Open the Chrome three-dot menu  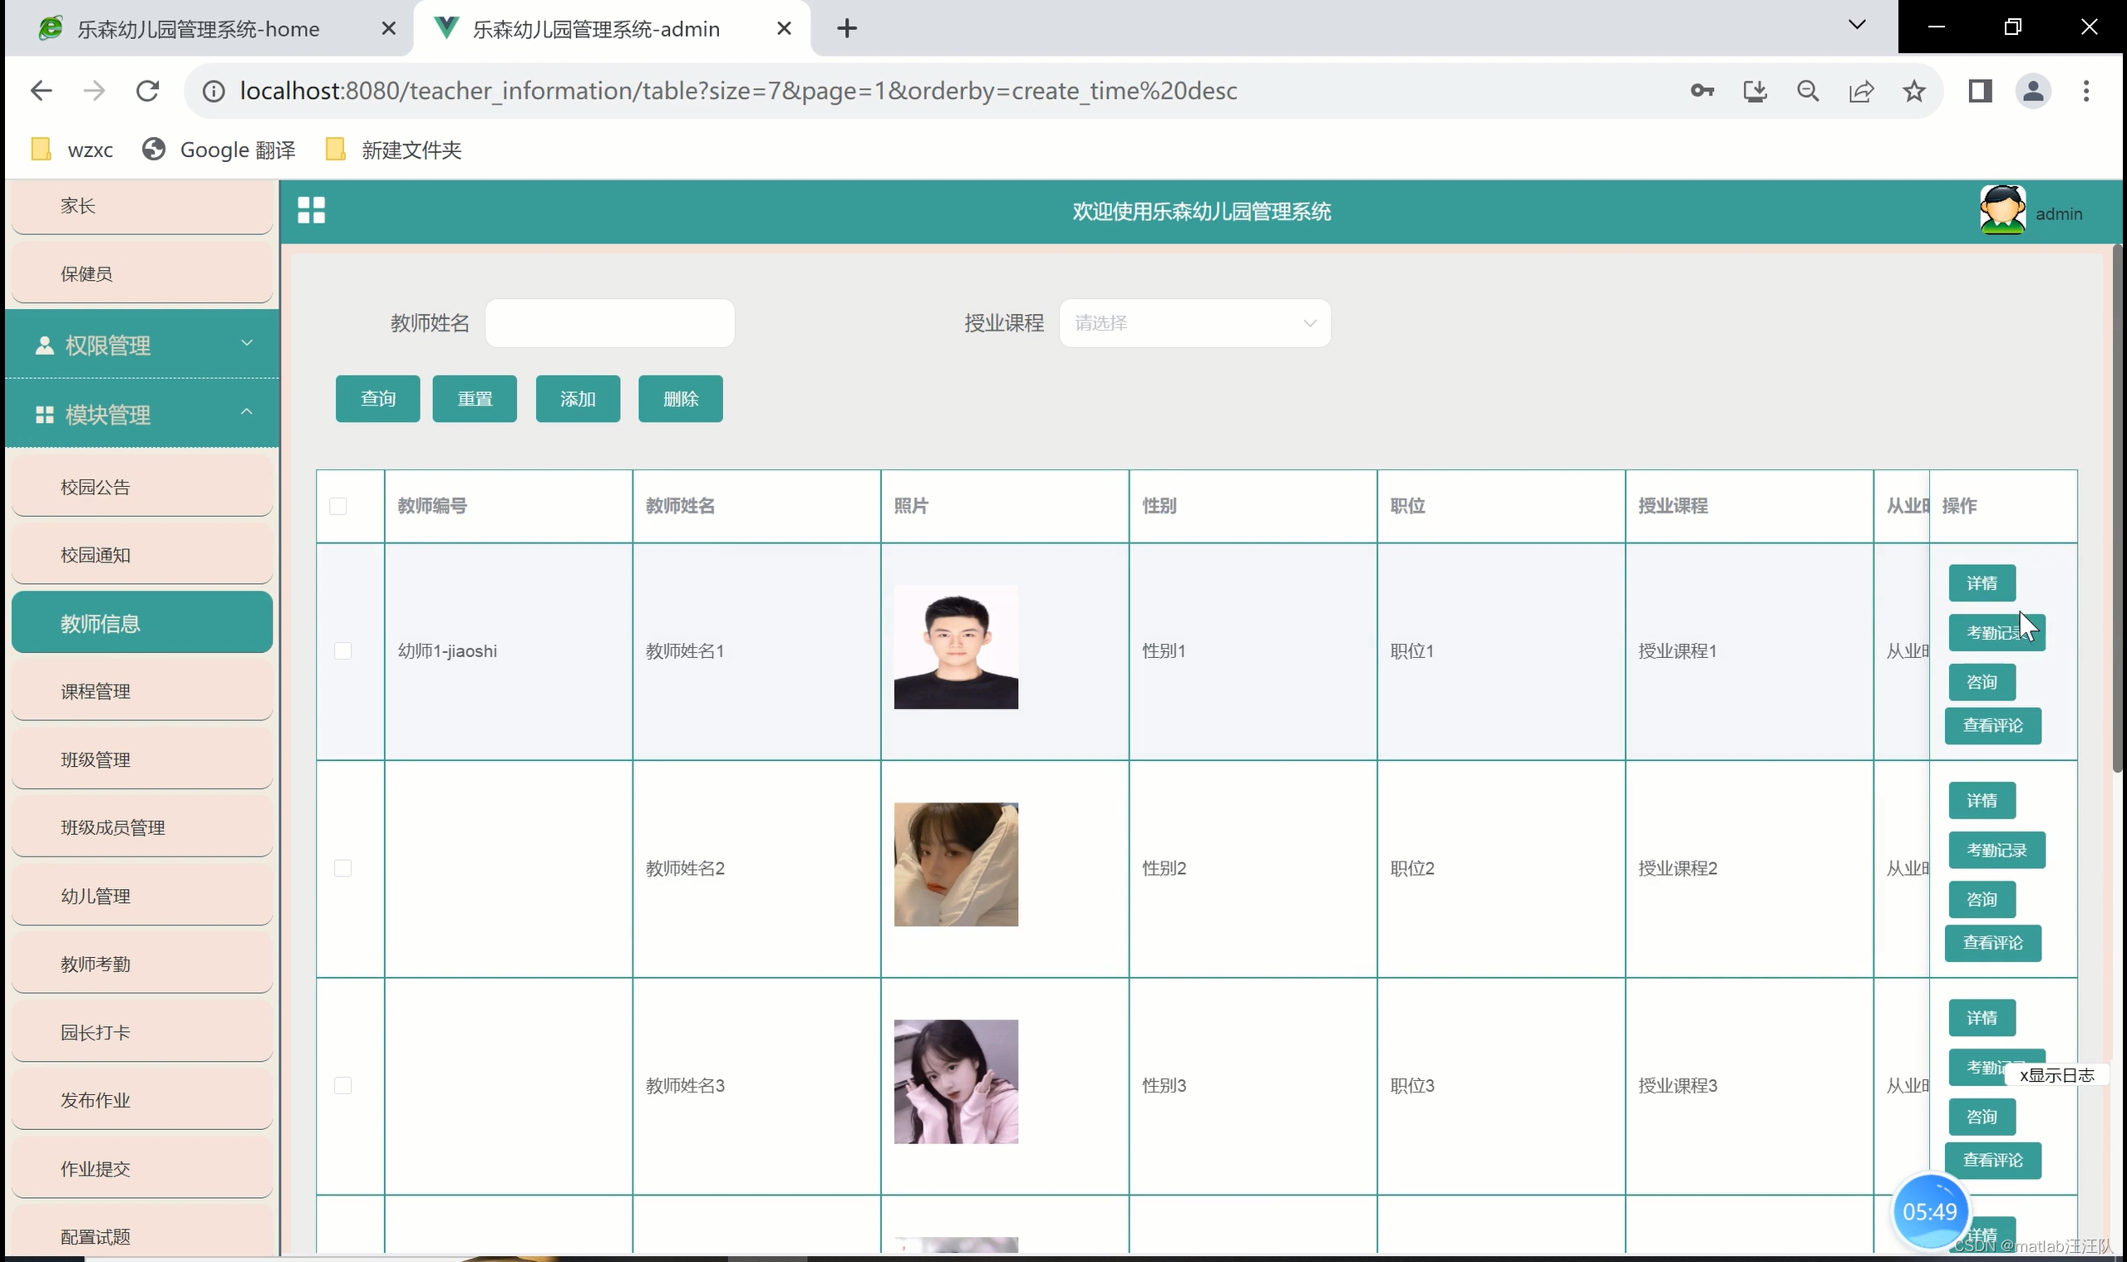point(2085,91)
